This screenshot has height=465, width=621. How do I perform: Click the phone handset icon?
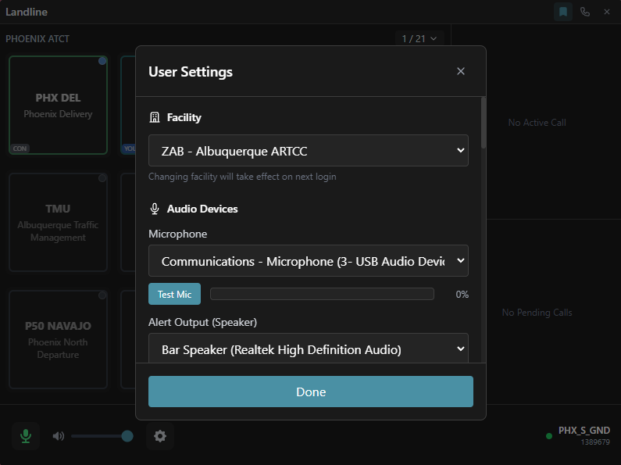tap(585, 12)
